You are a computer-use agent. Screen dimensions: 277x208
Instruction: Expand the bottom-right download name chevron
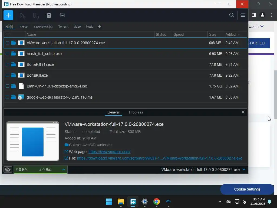tap(244, 170)
